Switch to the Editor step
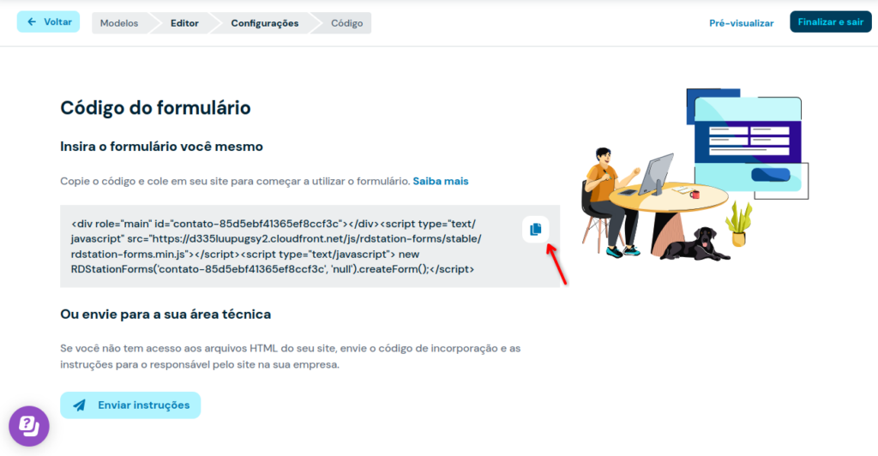Viewport: 878px width, 456px height. pos(184,23)
